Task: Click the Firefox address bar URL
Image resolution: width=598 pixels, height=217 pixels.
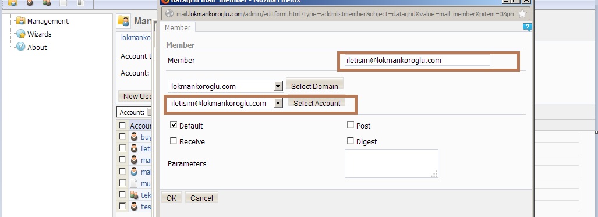Action: tap(345, 14)
